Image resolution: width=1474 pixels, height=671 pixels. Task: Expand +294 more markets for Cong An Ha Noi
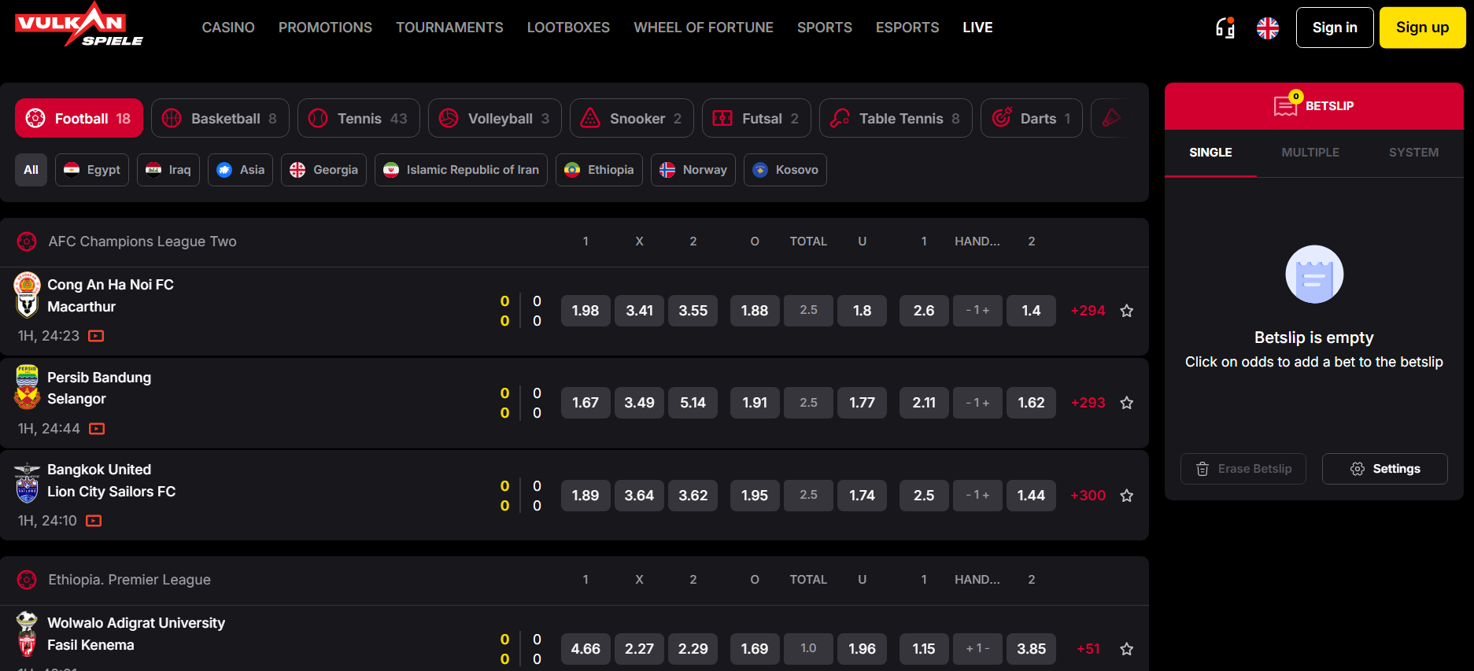[1088, 311]
